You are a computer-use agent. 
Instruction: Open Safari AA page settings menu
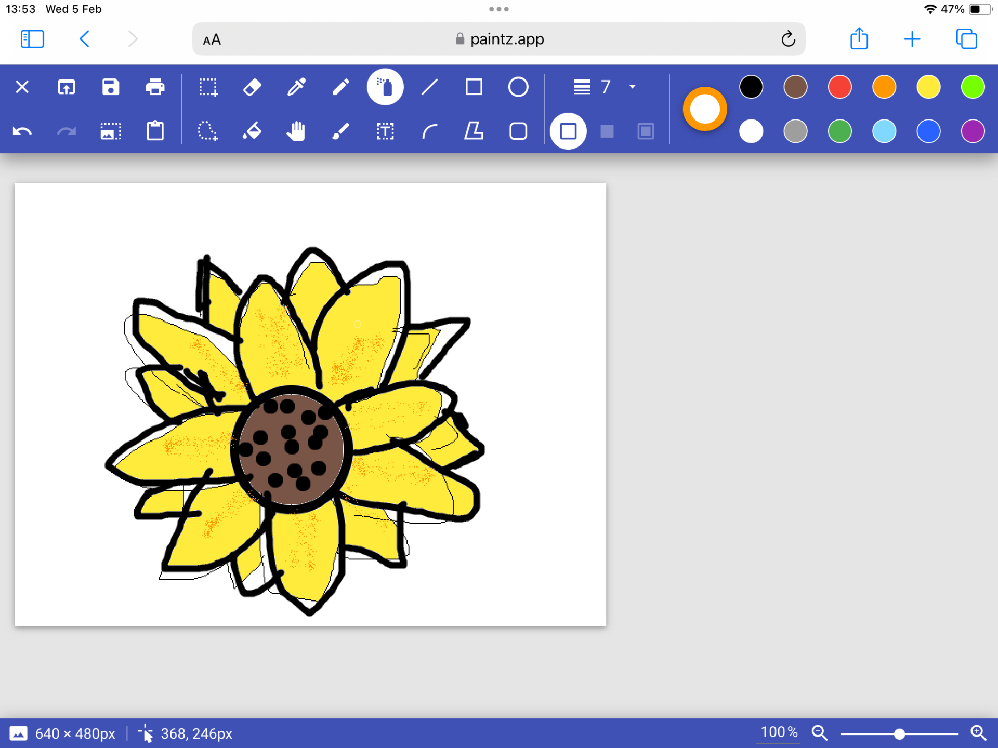click(x=212, y=39)
